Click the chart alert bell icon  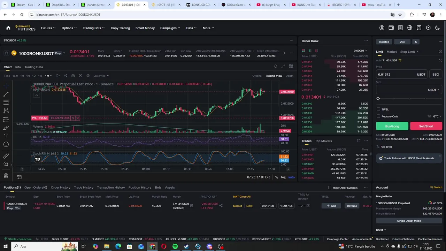[x=276, y=66]
